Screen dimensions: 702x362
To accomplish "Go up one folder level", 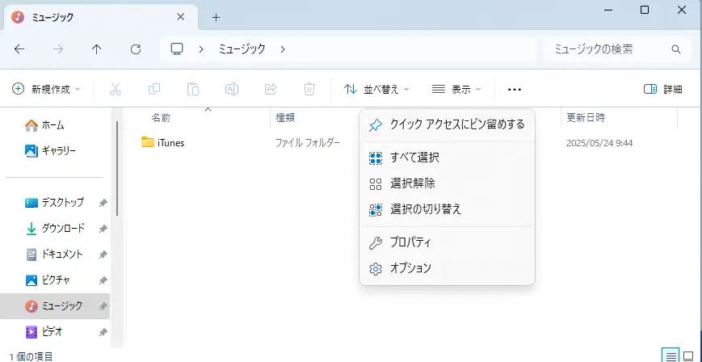I will pyautogui.click(x=97, y=49).
